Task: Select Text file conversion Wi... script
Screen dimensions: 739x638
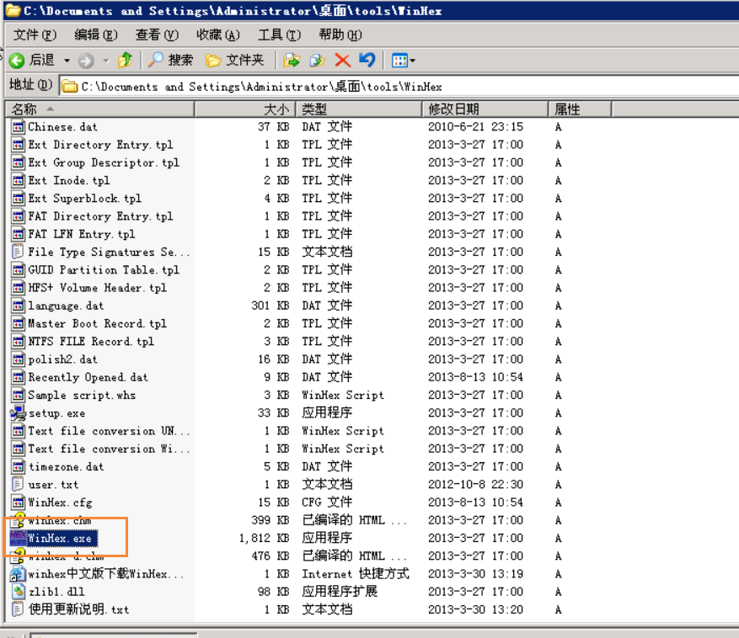Action: (109, 449)
